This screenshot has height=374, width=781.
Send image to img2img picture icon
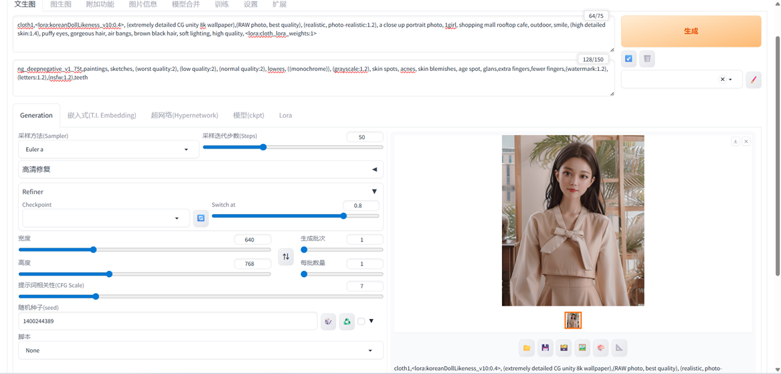[x=582, y=348]
